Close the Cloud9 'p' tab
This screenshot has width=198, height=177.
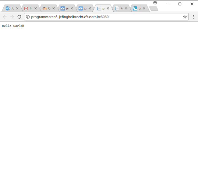point(90,9)
